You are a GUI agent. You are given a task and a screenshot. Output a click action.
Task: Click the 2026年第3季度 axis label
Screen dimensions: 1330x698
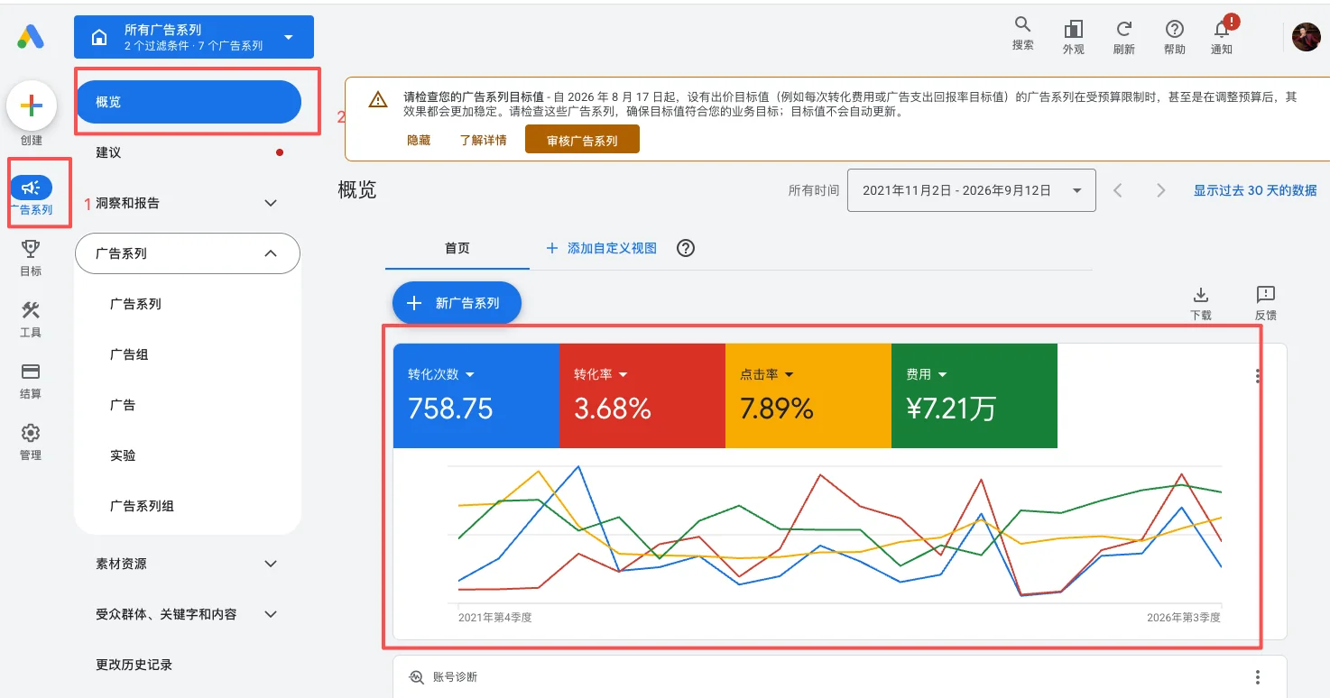[1184, 618]
